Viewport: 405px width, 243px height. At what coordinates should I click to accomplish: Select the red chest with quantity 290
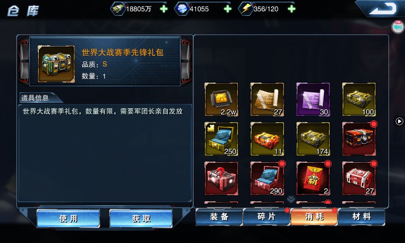tap(267, 179)
